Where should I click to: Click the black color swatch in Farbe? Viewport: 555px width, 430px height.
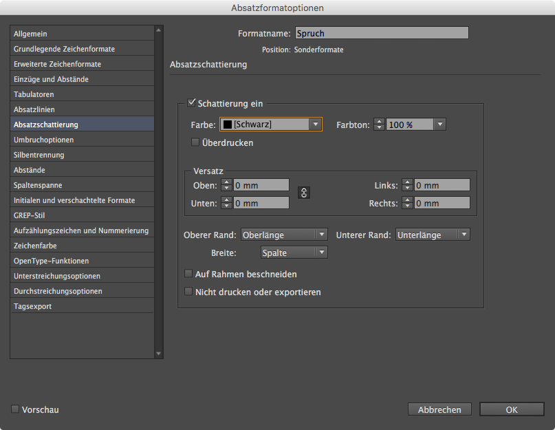click(x=227, y=125)
